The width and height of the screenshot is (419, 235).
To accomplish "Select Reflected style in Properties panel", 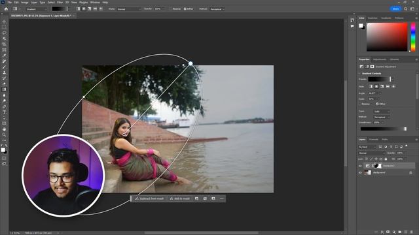I will click(388, 86).
